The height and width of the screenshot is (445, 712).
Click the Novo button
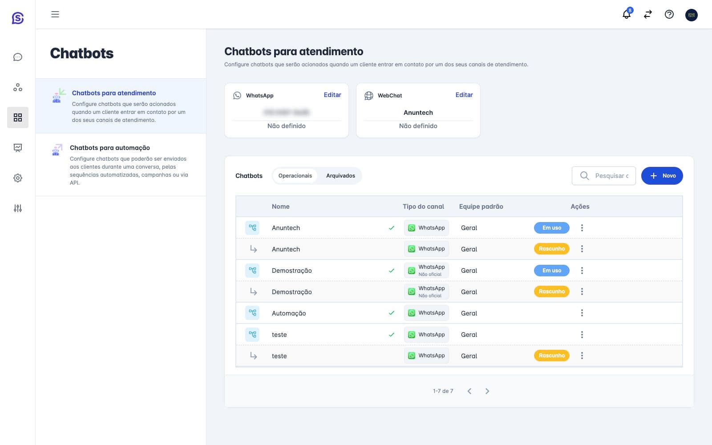(662, 176)
